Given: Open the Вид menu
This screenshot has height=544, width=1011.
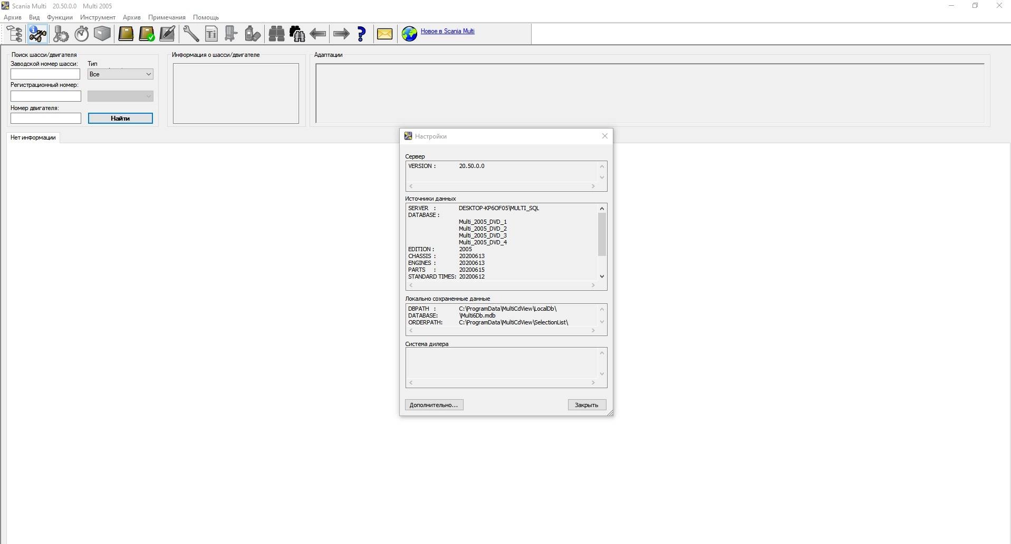Looking at the screenshot, I should 34,17.
